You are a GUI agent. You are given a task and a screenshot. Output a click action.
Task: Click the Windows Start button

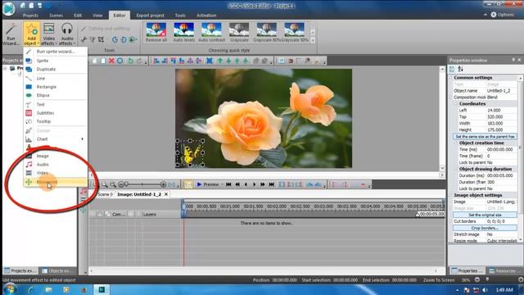click(10, 289)
